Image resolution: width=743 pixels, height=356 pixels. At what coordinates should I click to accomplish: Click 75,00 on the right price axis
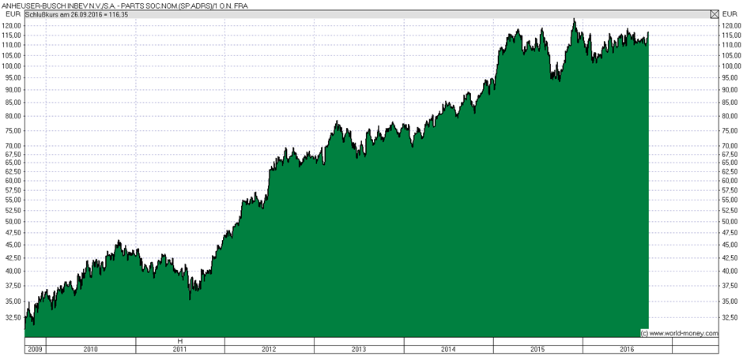coord(730,131)
